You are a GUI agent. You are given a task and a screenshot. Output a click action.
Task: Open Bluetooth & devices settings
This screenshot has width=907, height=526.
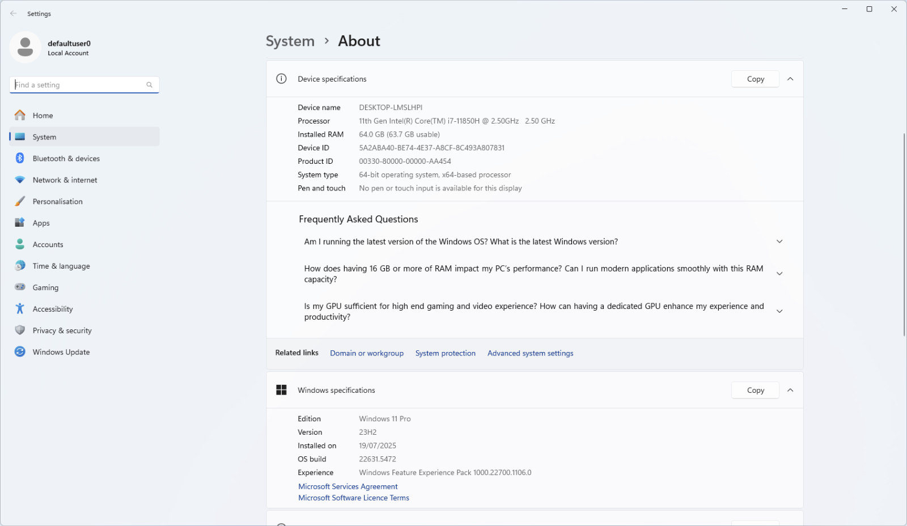[84, 158]
